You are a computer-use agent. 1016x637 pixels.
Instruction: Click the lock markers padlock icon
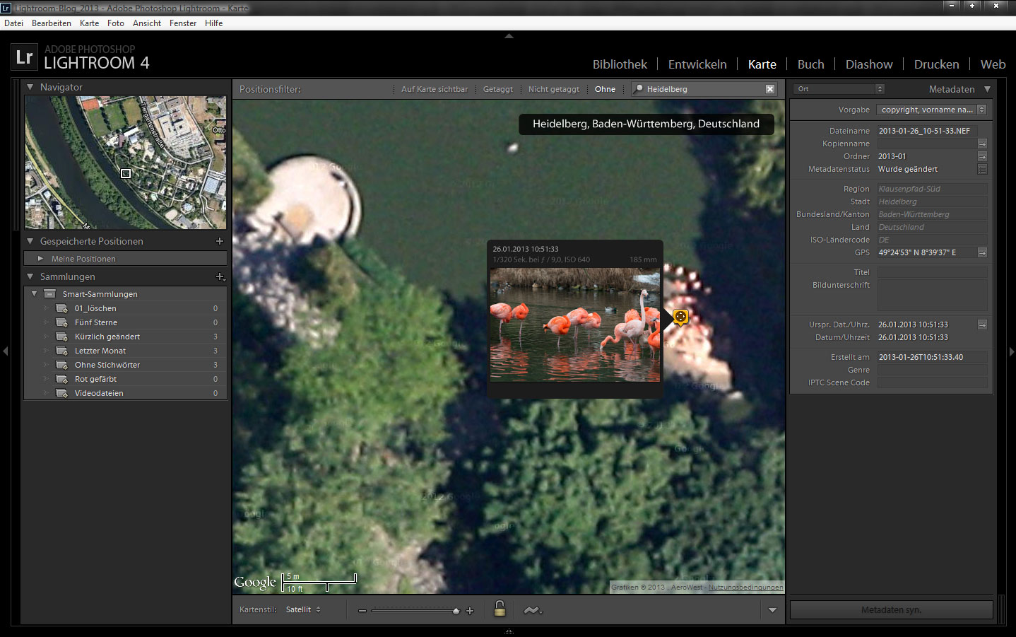(x=500, y=609)
